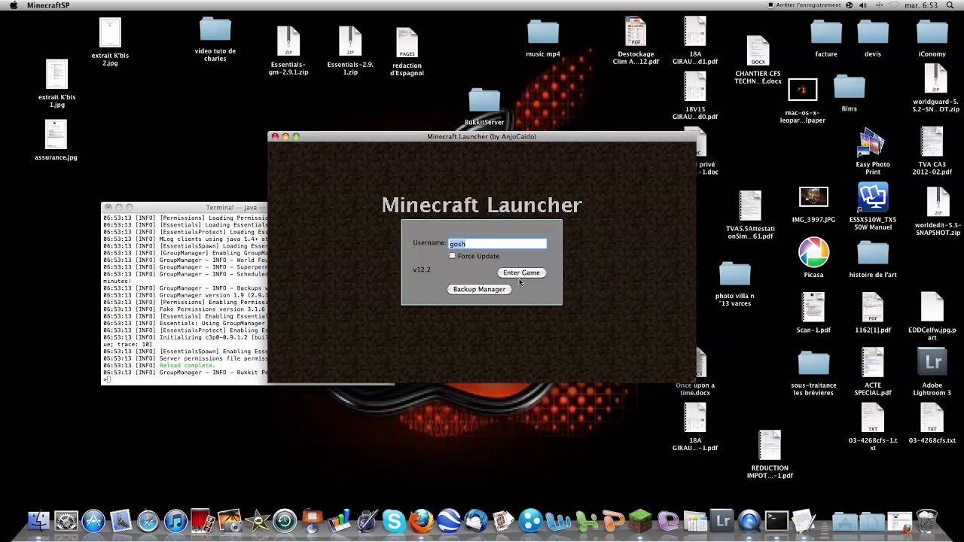Open Lightroom Lr icon in dock

[722, 521]
